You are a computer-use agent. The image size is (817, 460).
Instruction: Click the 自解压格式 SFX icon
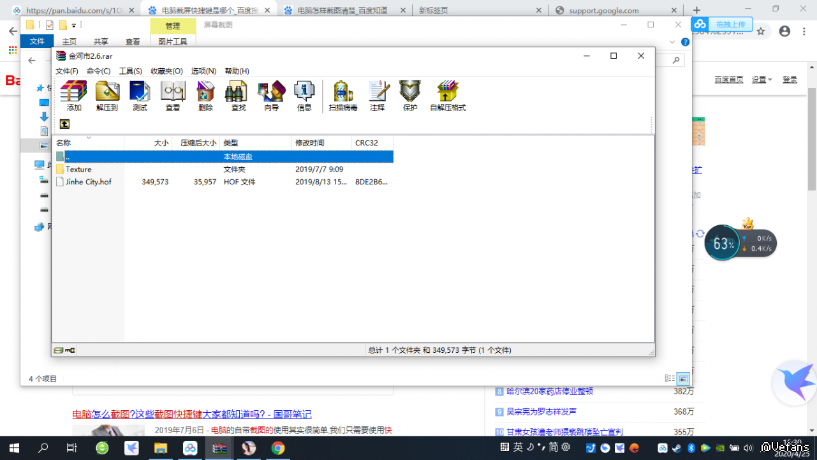(448, 93)
